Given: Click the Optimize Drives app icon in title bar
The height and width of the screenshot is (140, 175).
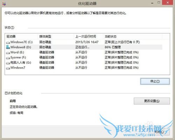Looking at the screenshot, I should [4, 3].
